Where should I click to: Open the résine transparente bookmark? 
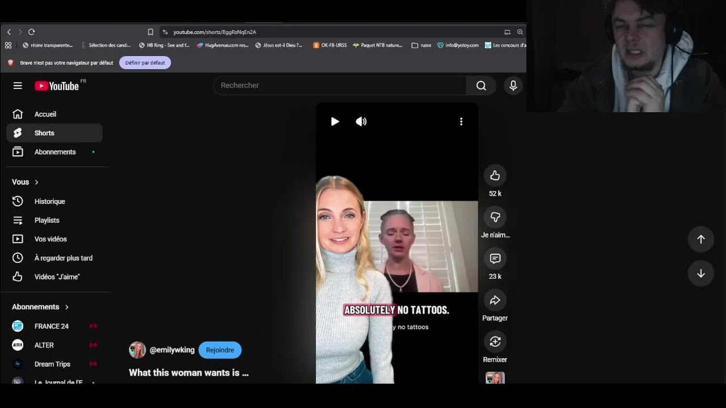coord(48,45)
